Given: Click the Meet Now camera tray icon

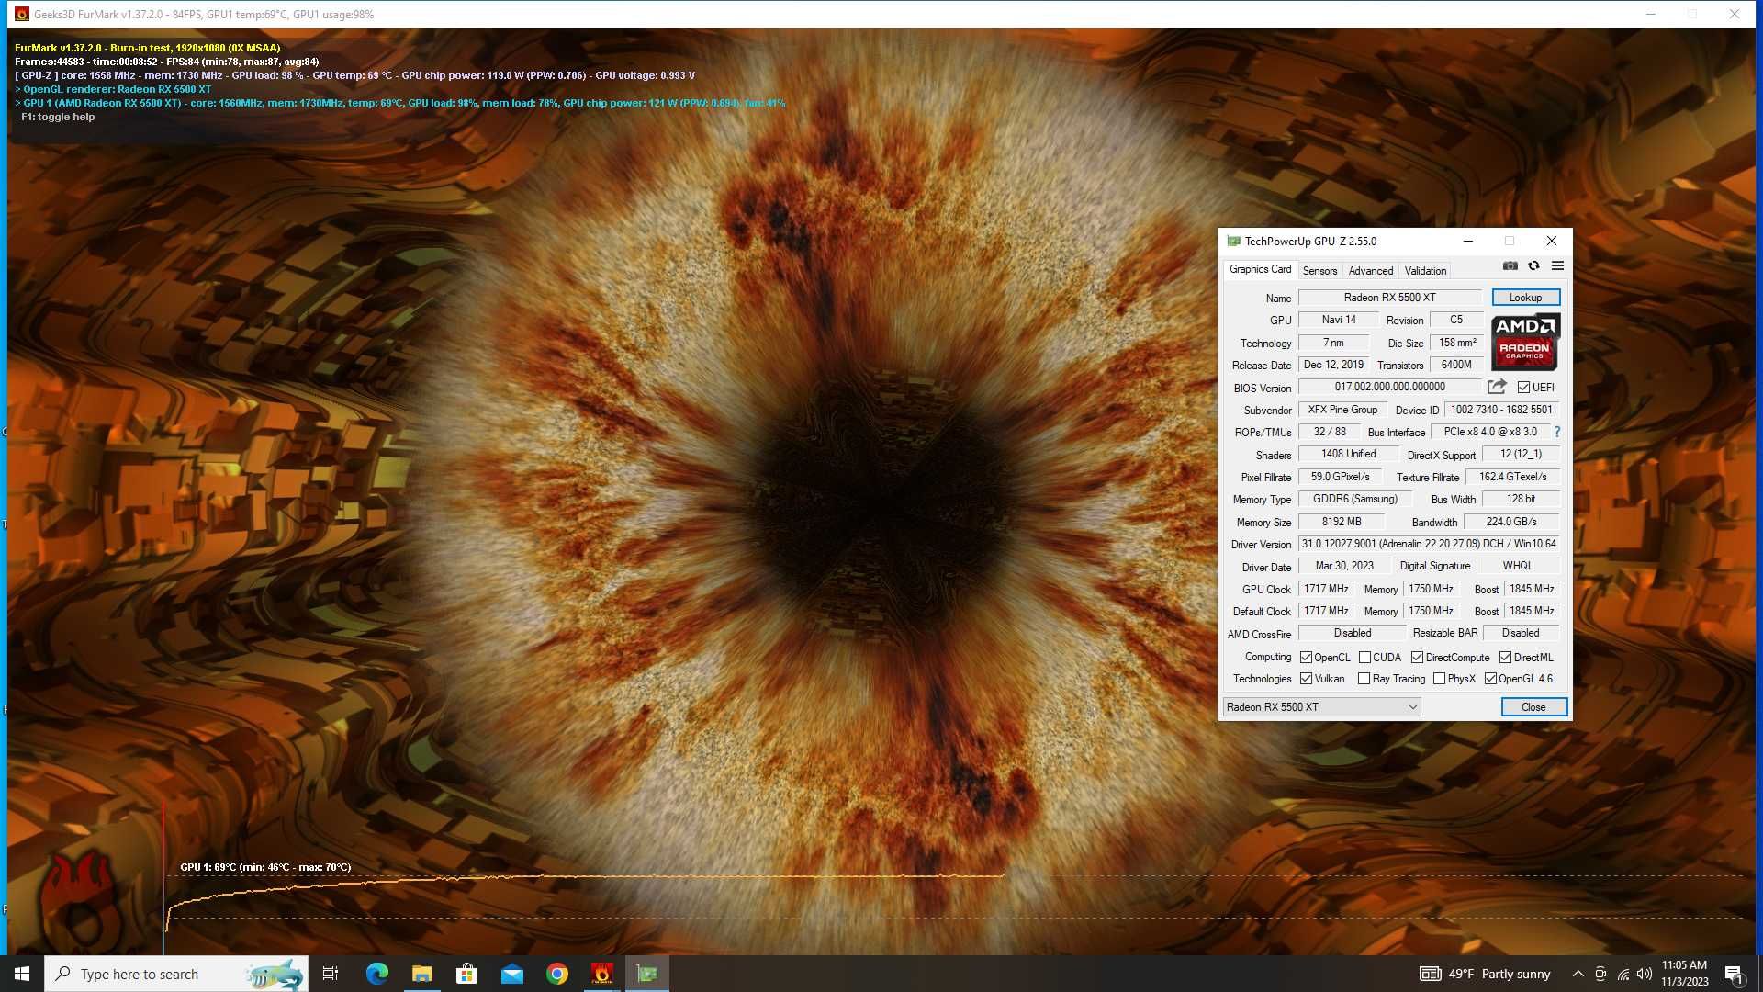Looking at the screenshot, I should pyautogui.click(x=1600, y=974).
